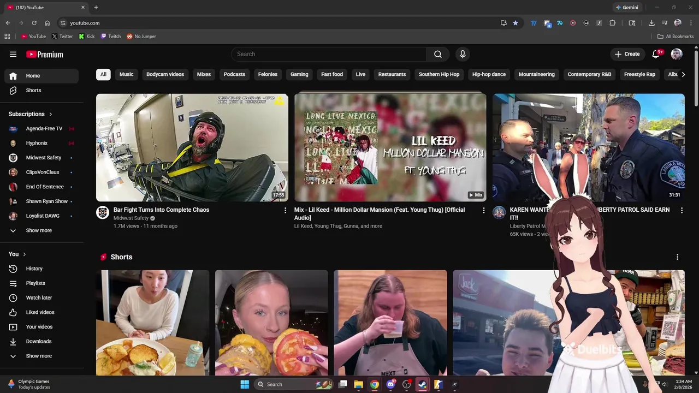Open Twitter bookmark in bookmarks bar

pyautogui.click(x=62, y=37)
